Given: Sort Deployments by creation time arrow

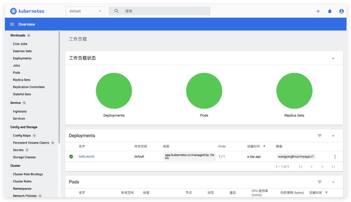Looking at the screenshot, I should 264,146.
